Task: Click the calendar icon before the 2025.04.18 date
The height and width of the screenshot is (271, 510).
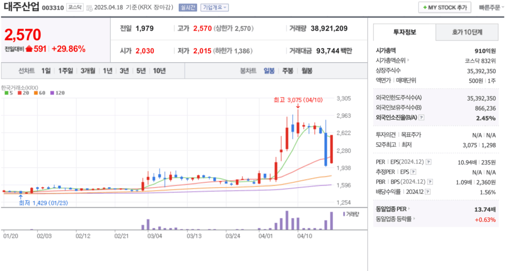Action: coord(89,8)
